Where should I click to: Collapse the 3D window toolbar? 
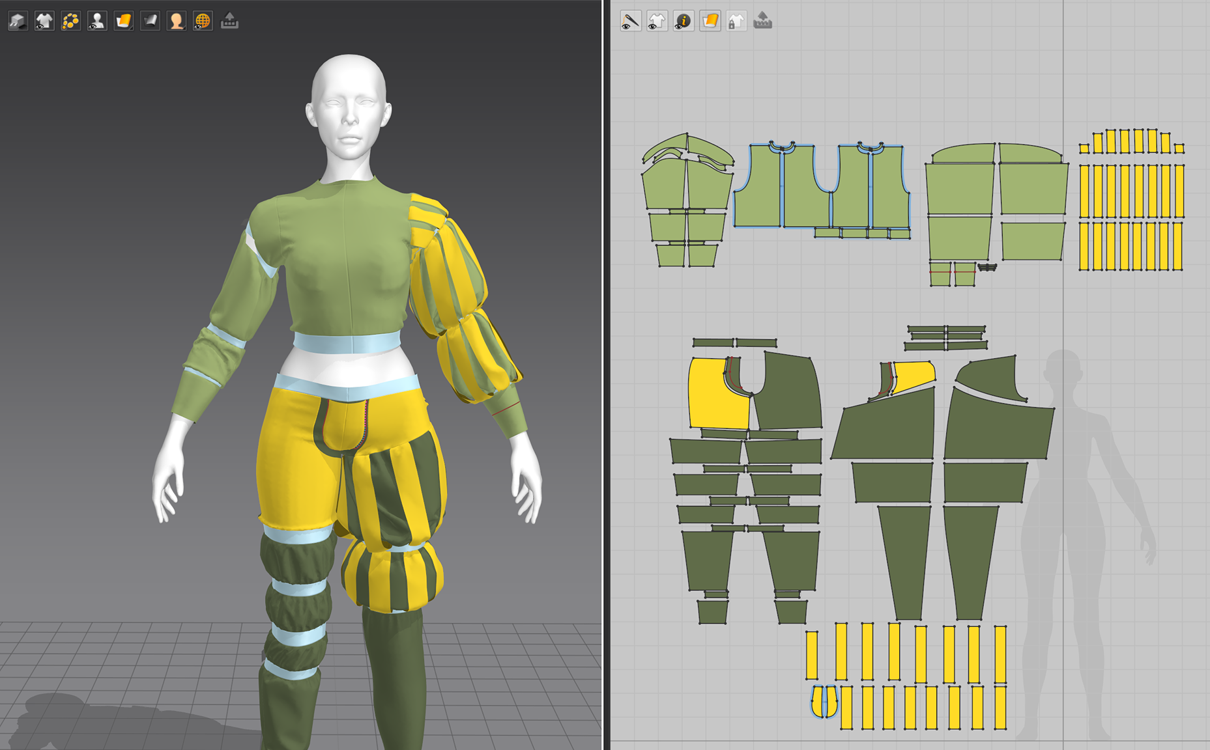[229, 21]
